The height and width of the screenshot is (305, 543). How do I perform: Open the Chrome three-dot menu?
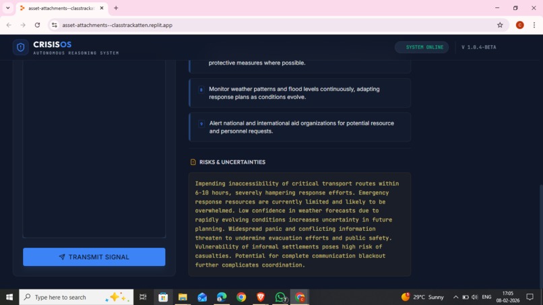(x=534, y=25)
